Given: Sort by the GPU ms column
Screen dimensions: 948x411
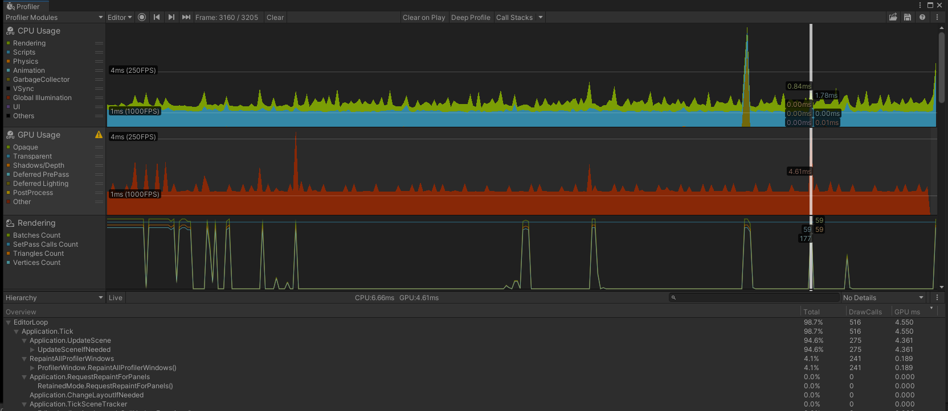Looking at the screenshot, I should tap(907, 312).
